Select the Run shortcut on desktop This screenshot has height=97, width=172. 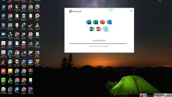click(30, 53)
